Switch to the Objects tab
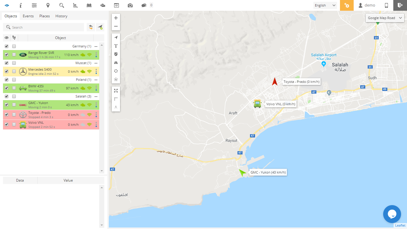Screen dimensions: 407x229 11,16
